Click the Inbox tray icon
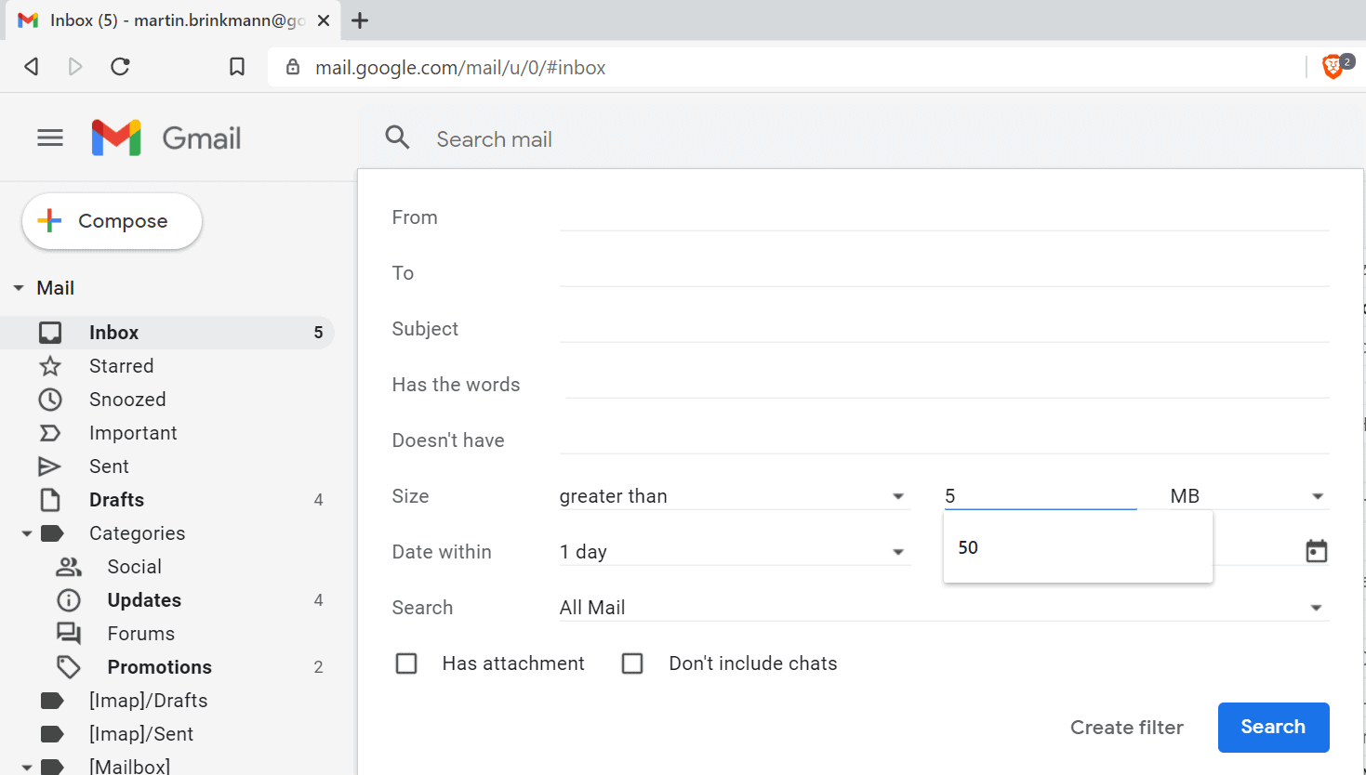This screenshot has height=775, width=1366. click(x=50, y=333)
